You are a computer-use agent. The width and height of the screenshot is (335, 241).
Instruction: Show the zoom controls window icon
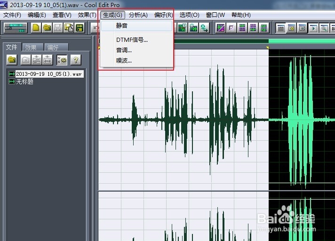click(x=324, y=28)
